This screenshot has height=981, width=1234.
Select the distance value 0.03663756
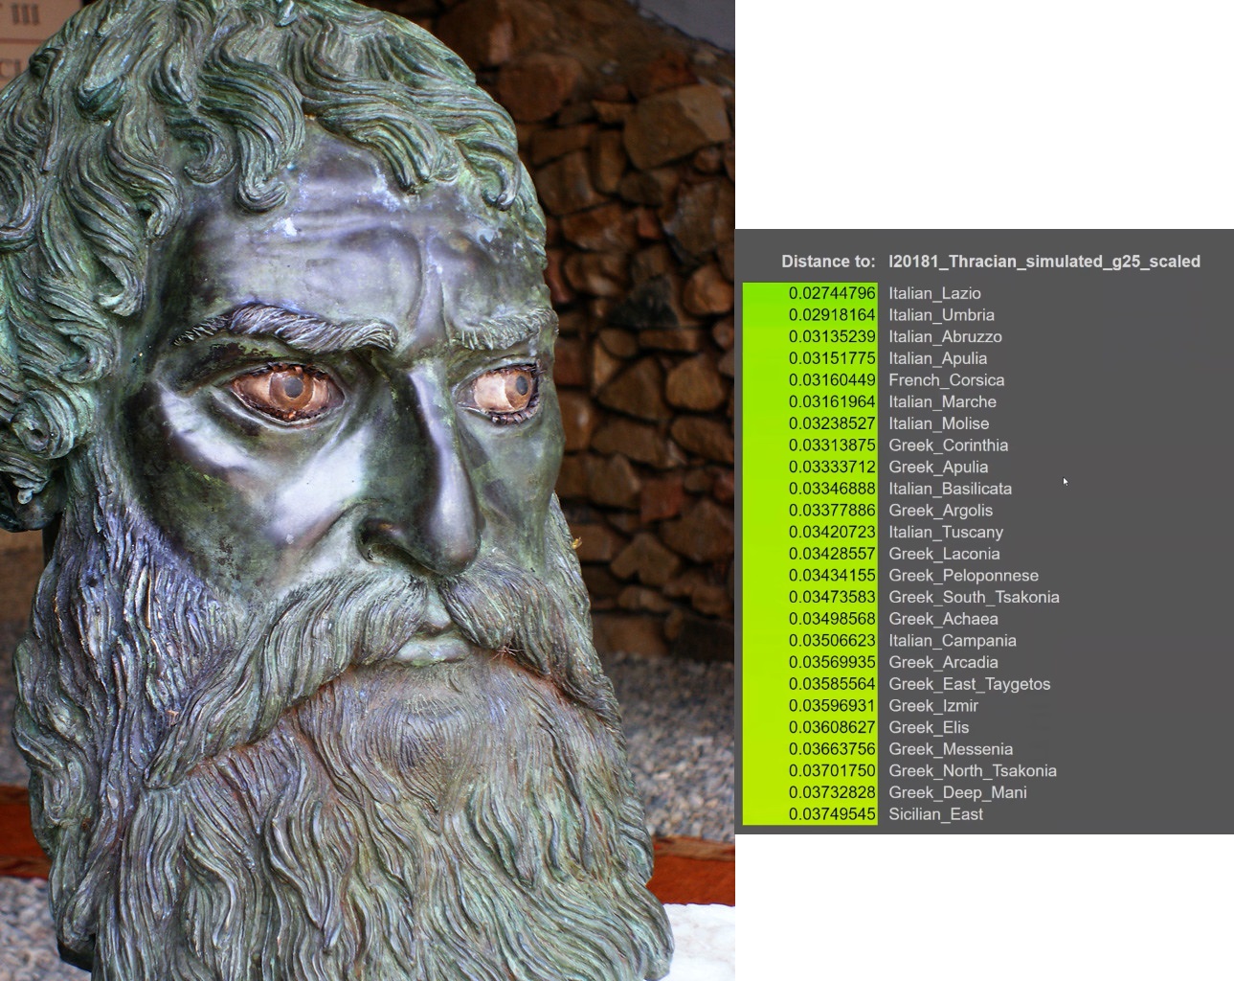click(832, 749)
